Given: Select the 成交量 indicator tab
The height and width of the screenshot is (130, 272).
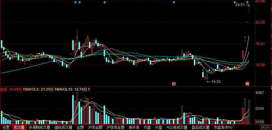Looking at the screenshot, I should [19, 128].
